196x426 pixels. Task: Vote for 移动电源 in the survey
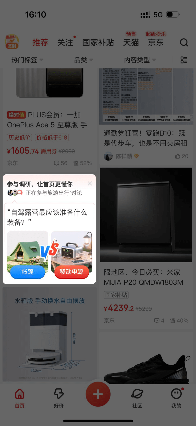tap(72, 272)
